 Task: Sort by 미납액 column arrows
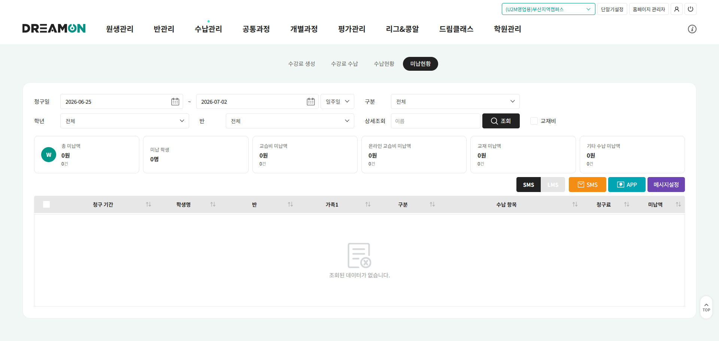[x=678, y=204]
